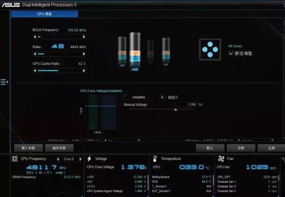
Task: Click the 储存专案 button
Action: (x=59, y=148)
